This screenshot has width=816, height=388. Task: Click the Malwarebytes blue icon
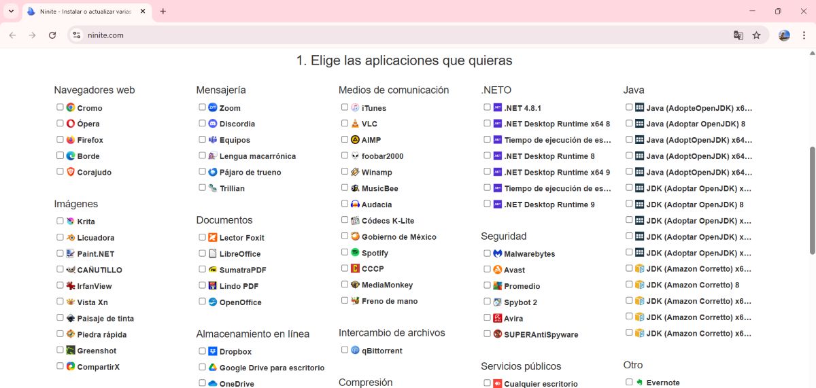point(497,253)
